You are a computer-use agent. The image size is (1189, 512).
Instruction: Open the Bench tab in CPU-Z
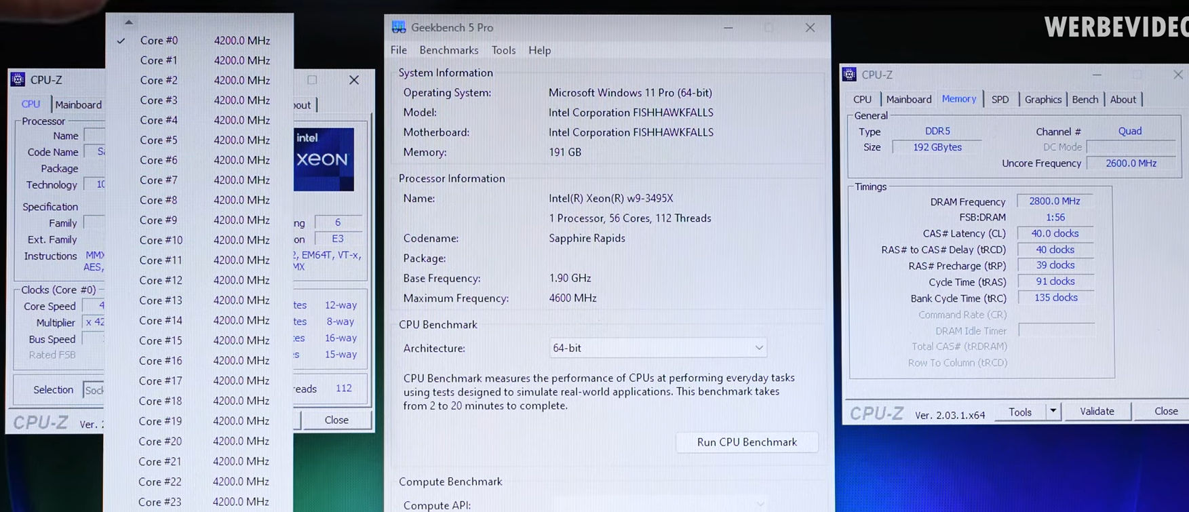1085,100
